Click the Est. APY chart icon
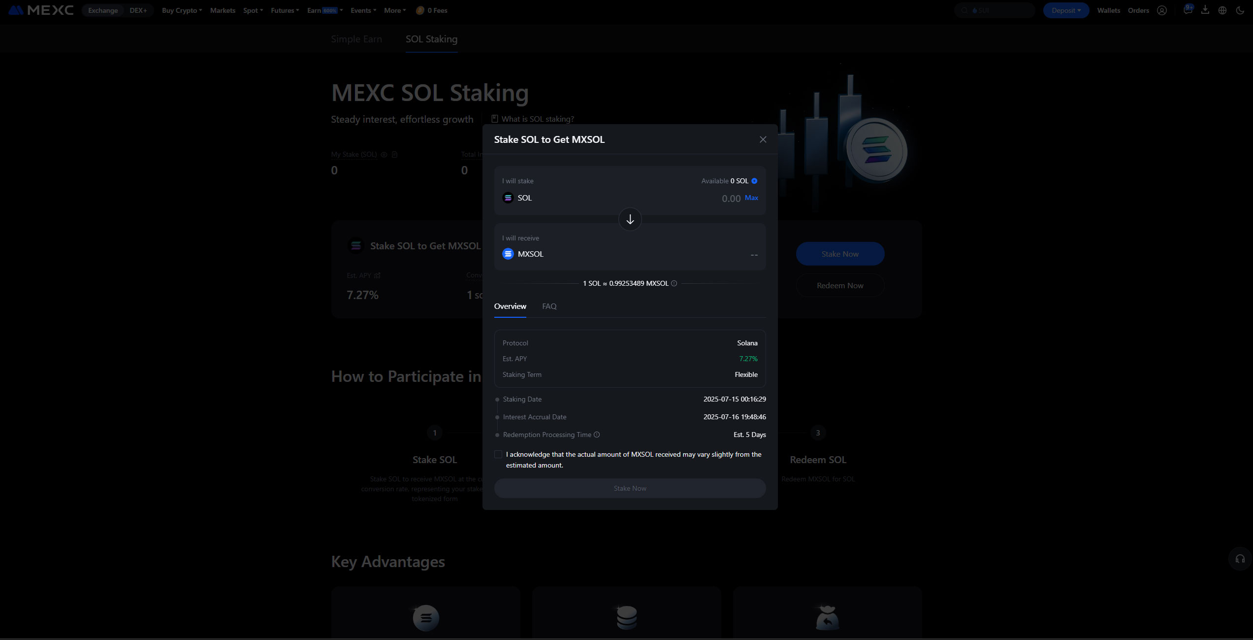This screenshot has height=640, width=1253. [x=377, y=275]
